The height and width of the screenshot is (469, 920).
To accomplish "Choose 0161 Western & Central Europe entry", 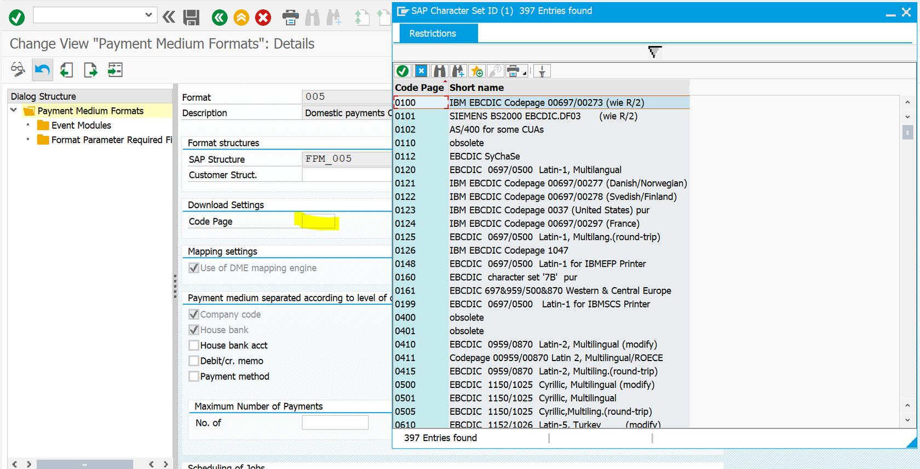I will [x=541, y=290].
